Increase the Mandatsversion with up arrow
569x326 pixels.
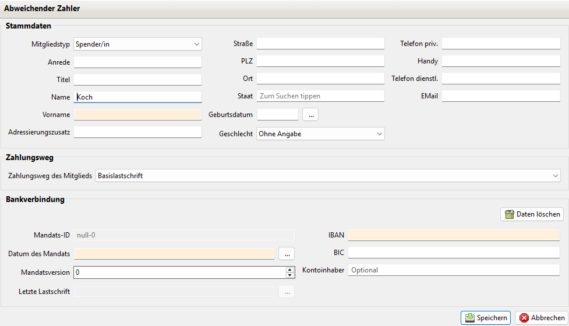(x=289, y=270)
